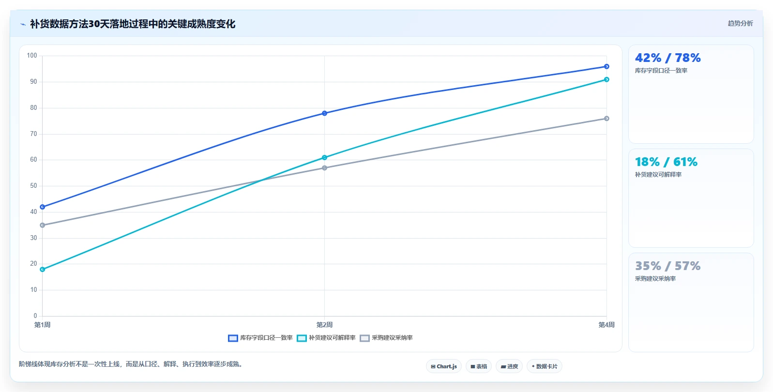Click the blue line point at 第4周 (96)
This screenshot has height=392, width=773.
[606, 66]
